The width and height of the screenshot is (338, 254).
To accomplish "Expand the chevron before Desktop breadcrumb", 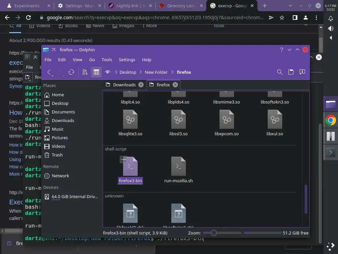I will pyautogui.click(x=116, y=72).
